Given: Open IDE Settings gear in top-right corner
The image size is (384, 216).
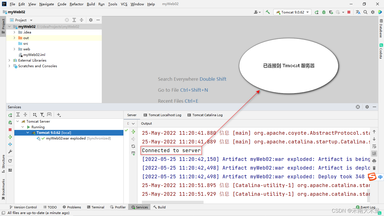Looking at the screenshot, I should [x=373, y=12].
